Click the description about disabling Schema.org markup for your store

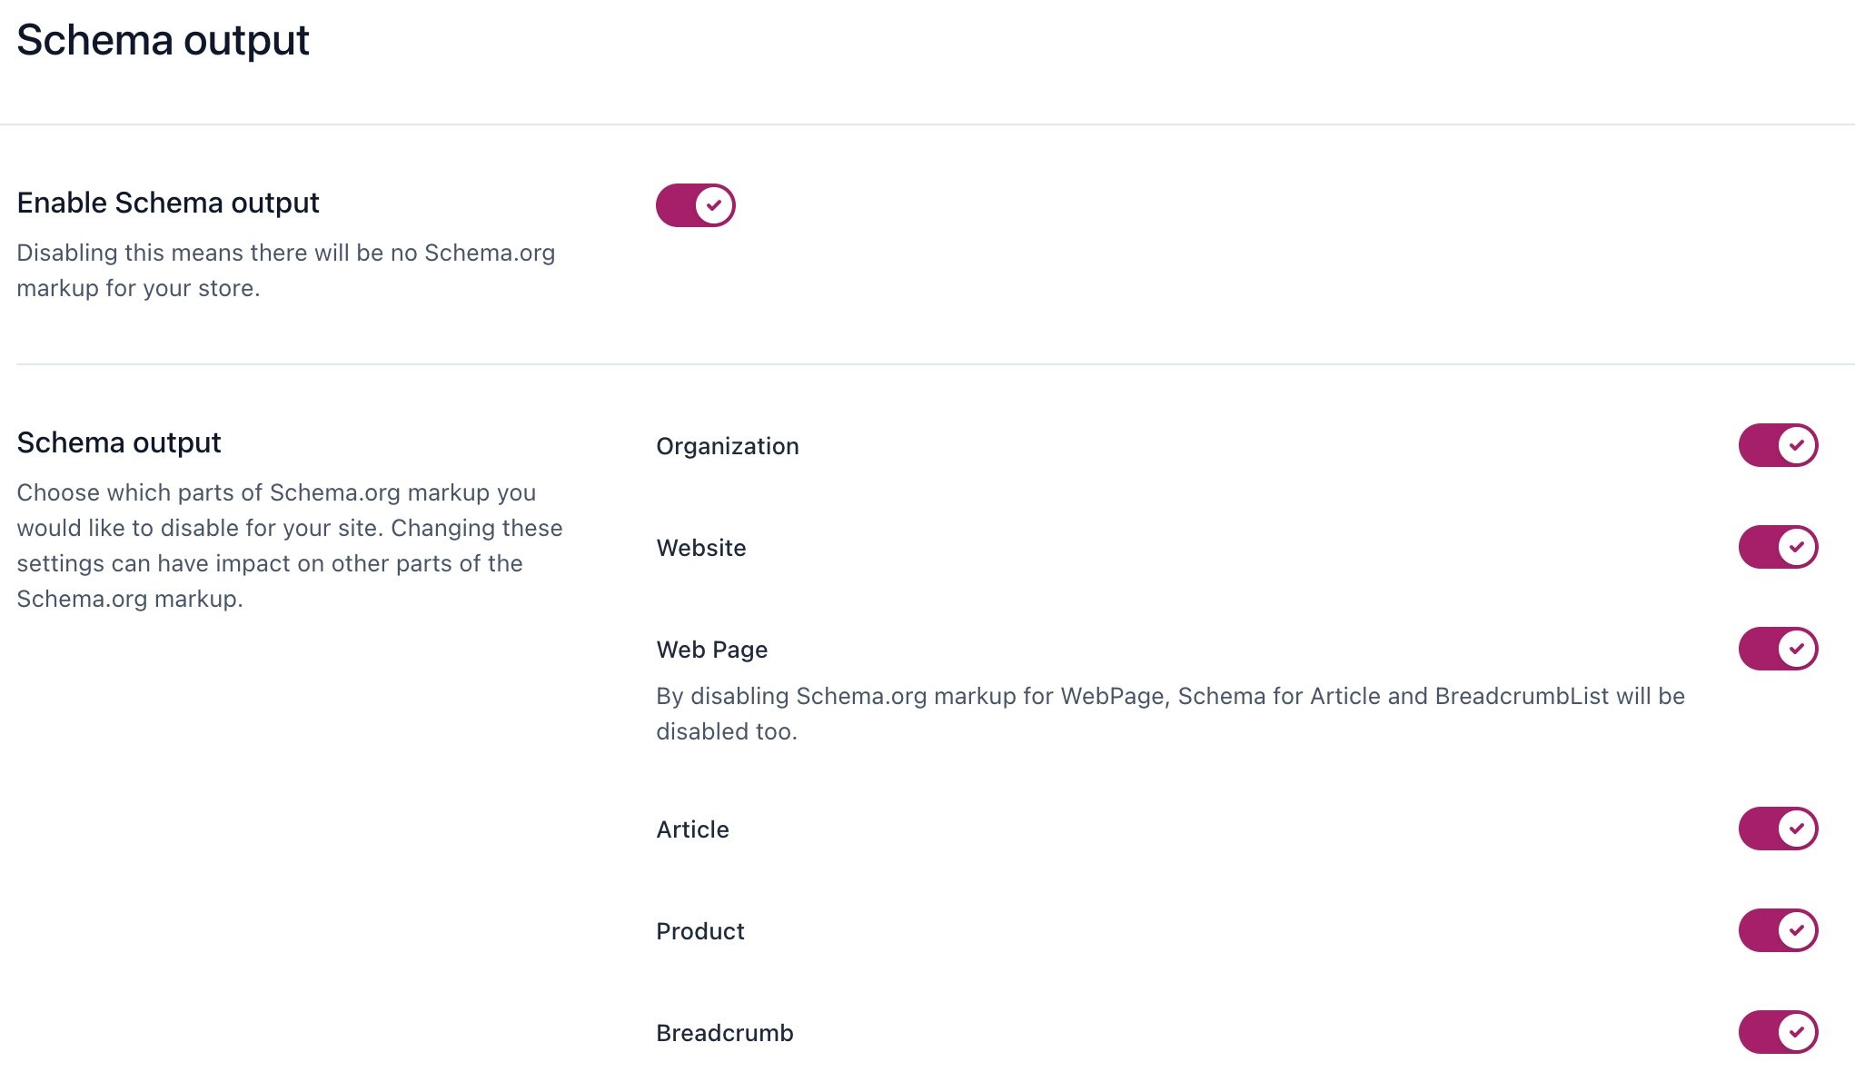coord(285,270)
